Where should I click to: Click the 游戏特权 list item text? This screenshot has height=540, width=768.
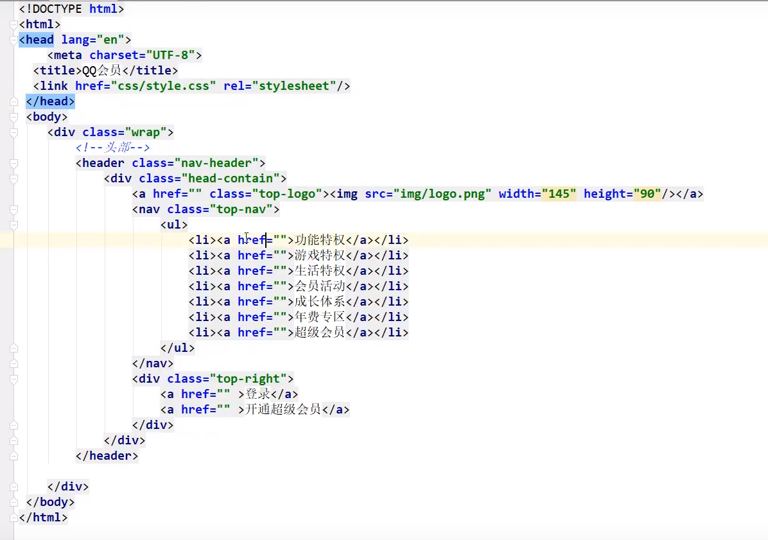tap(320, 255)
